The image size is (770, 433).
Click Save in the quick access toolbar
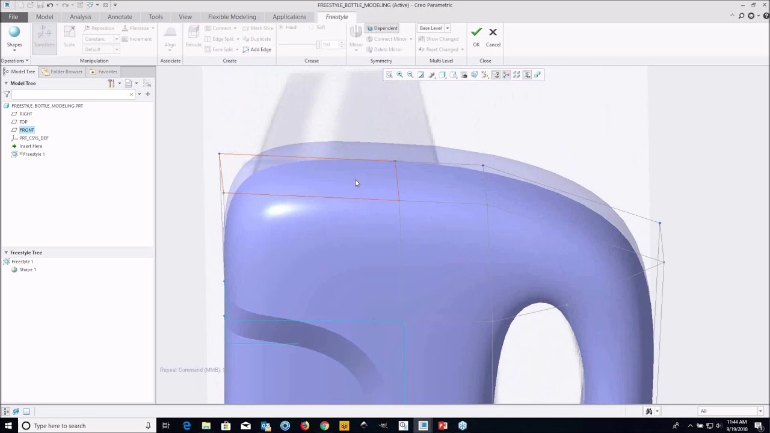point(40,5)
